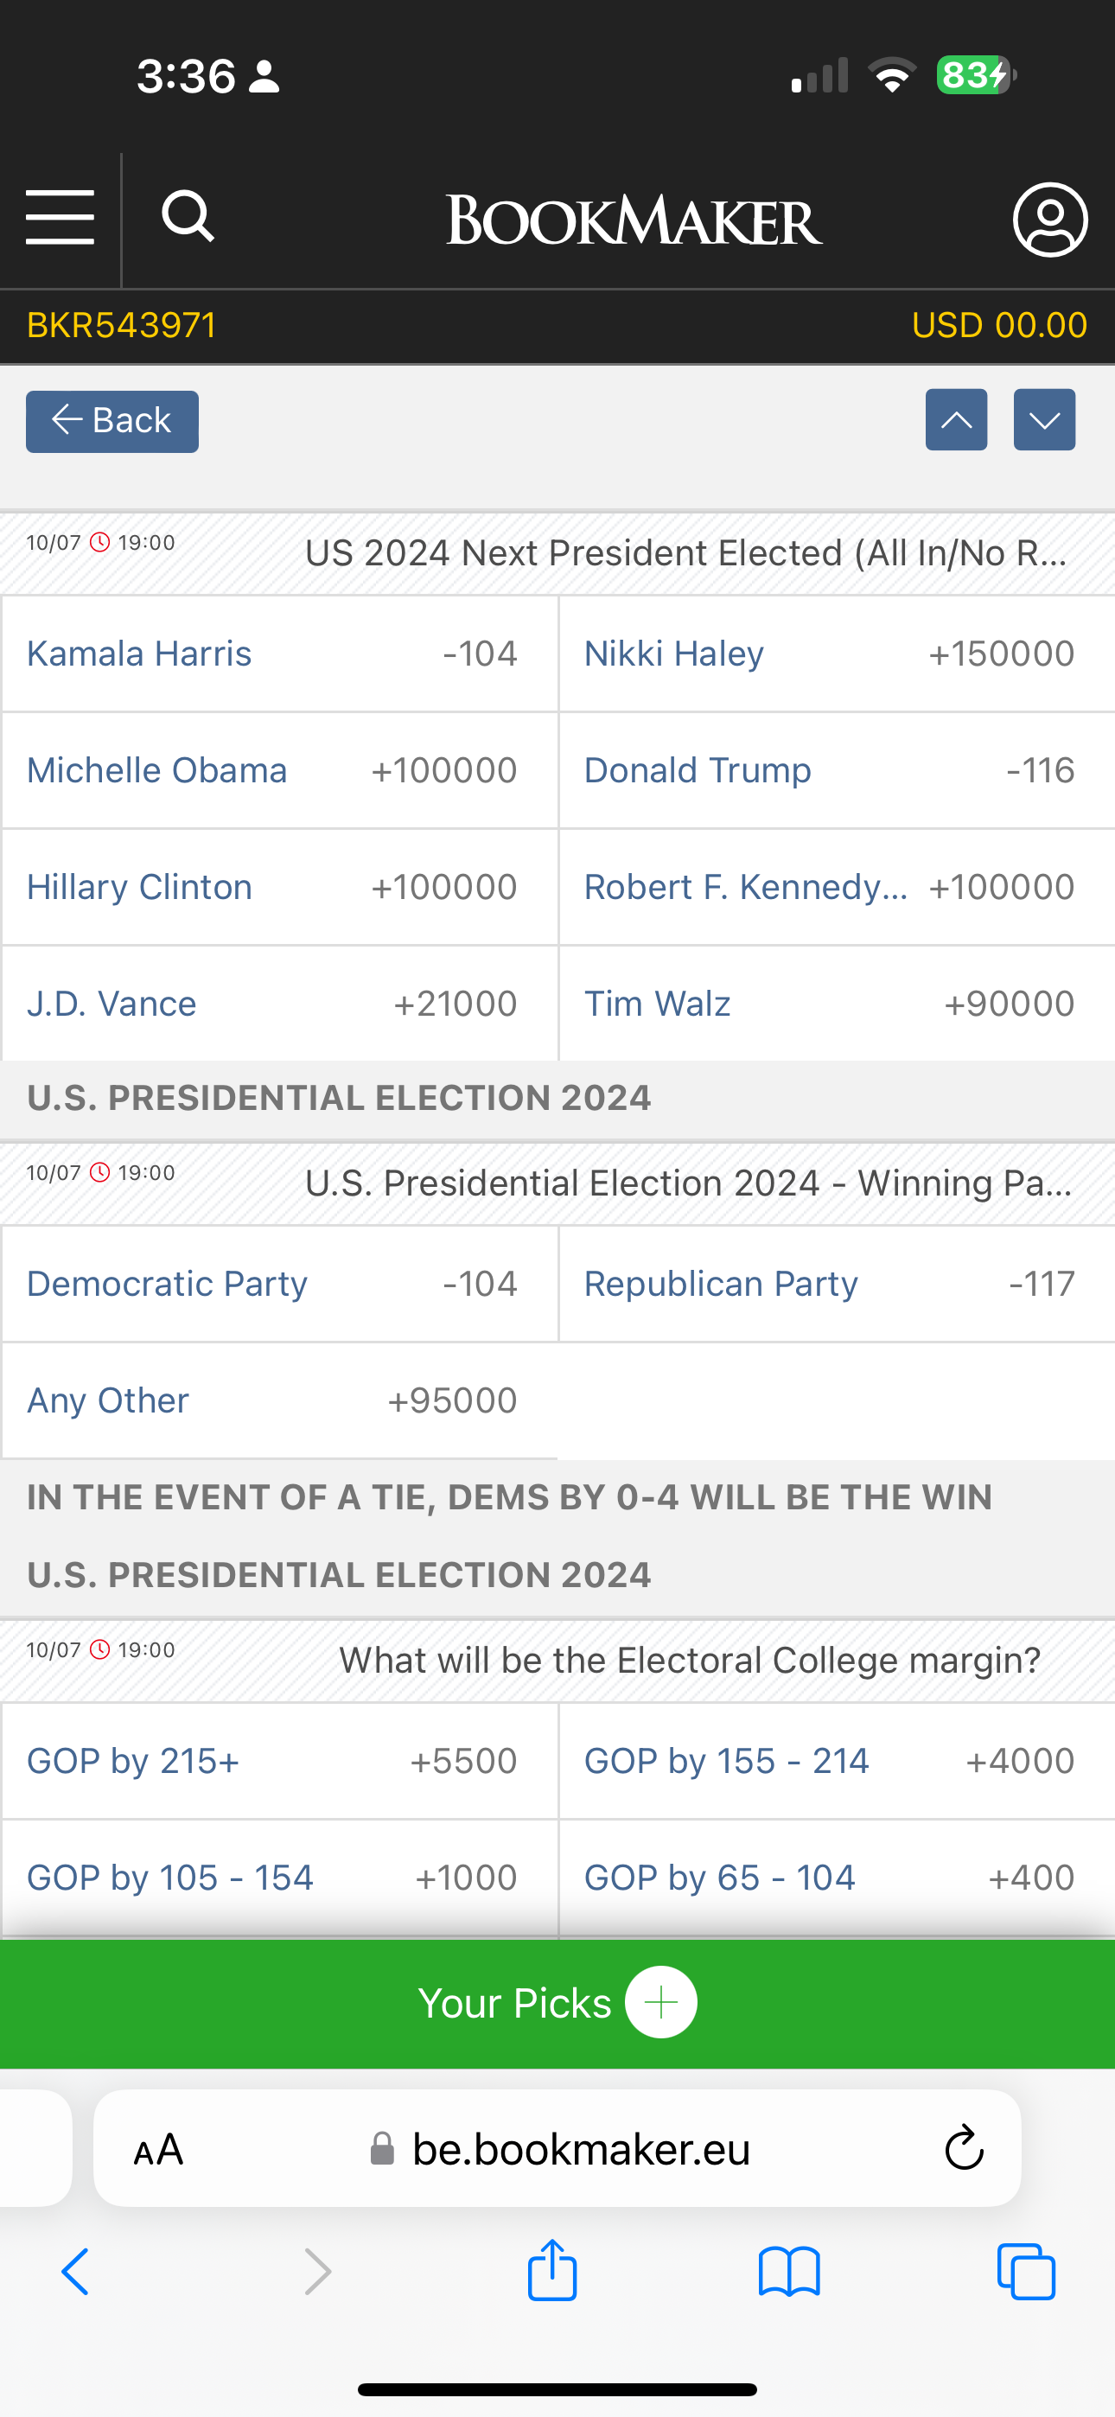Screen dimensions: 1115x2417
Task: Open the user account profile icon
Action: click(1050, 220)
